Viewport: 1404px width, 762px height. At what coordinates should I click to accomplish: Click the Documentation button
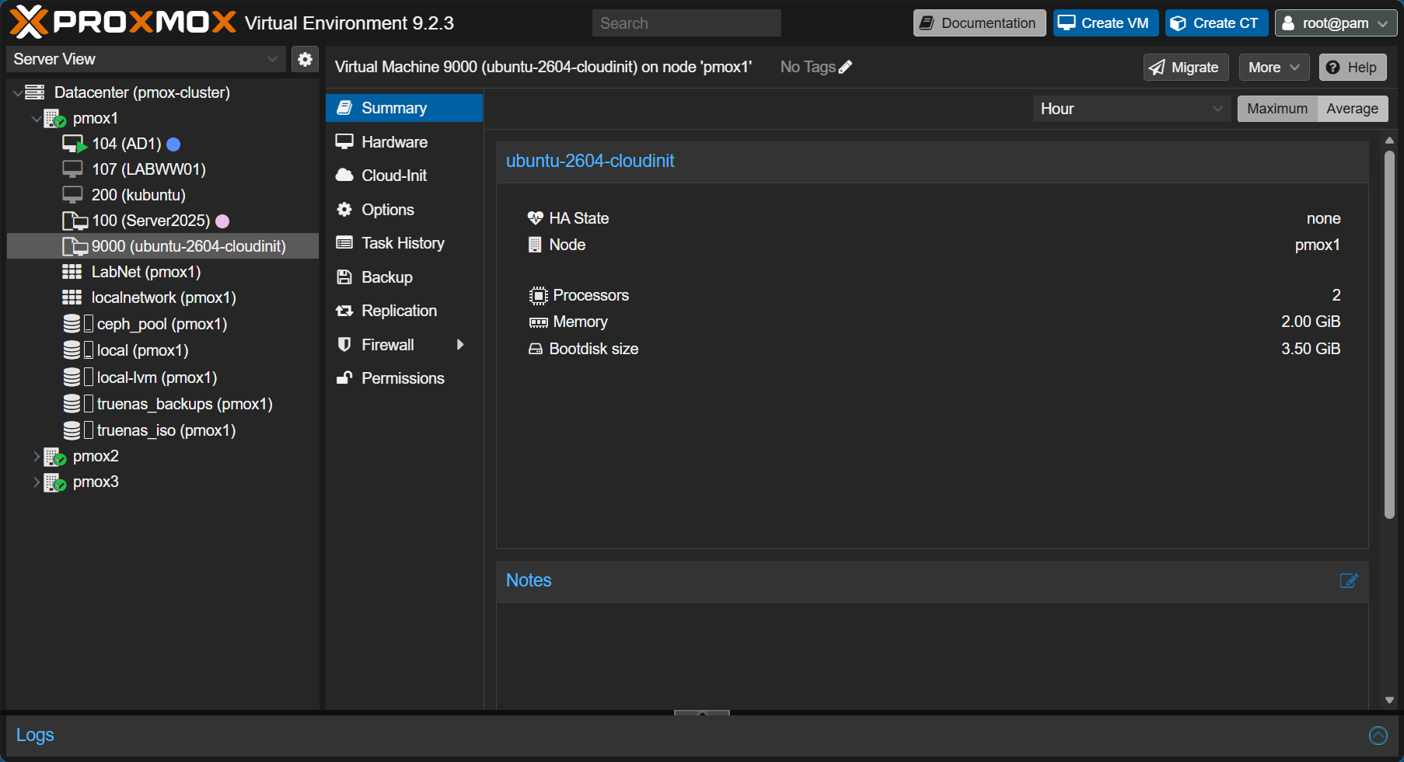tap(980, 23)
